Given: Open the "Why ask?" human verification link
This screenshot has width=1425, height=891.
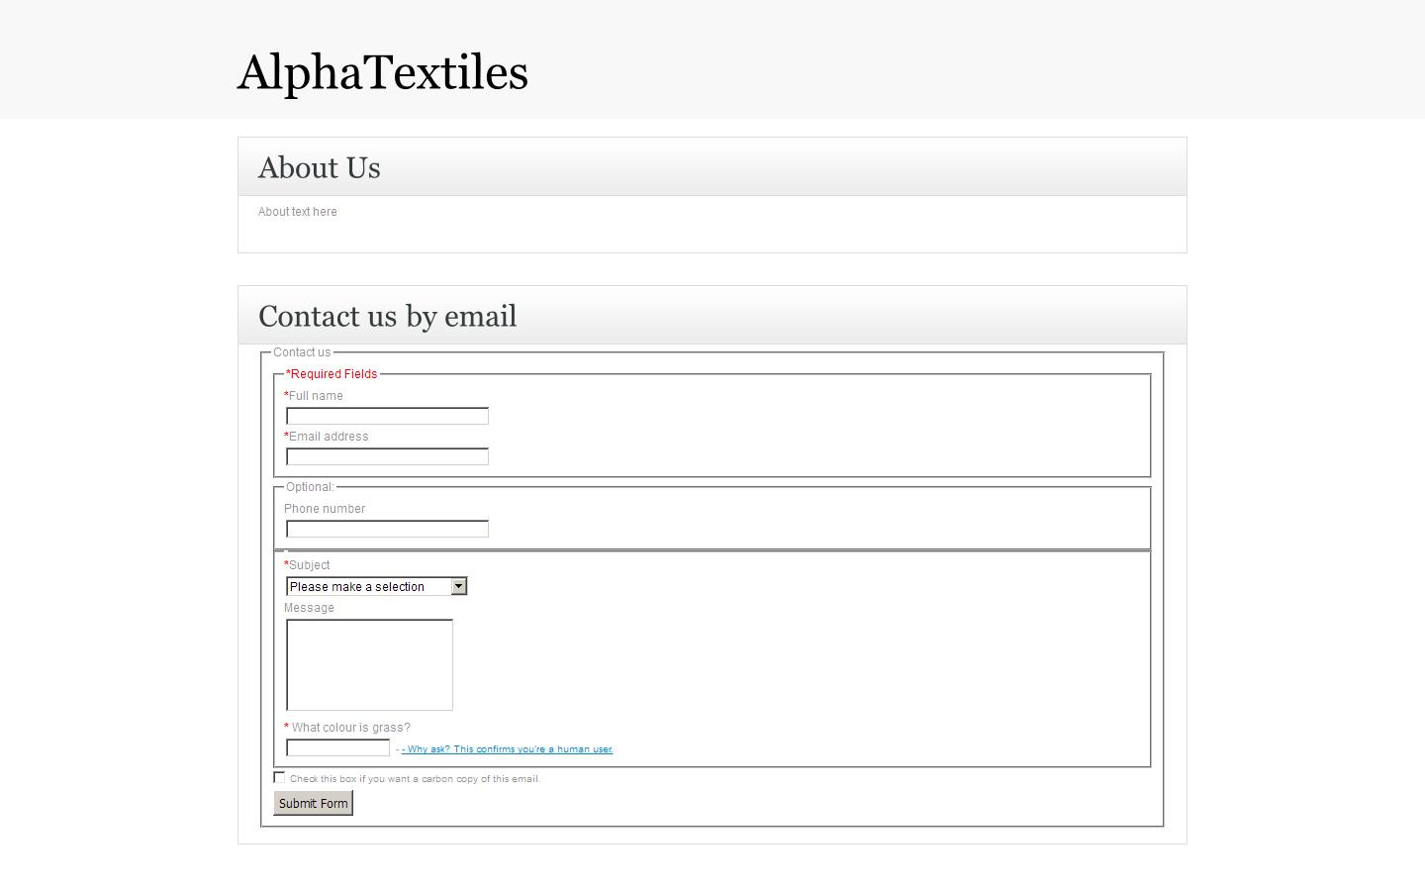Looking at the screenshot, I should click(x=507, y=749).
